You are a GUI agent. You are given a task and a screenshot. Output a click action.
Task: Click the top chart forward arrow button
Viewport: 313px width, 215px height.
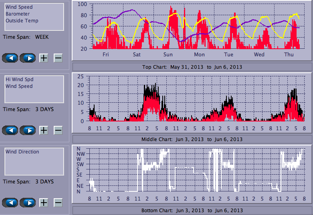coord(28,58)
